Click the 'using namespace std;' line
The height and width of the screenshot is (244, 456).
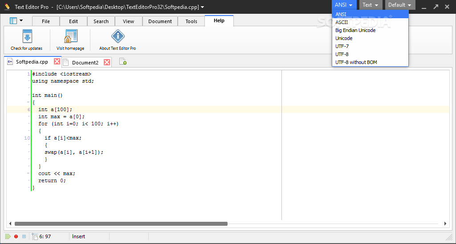click(63, 81)
